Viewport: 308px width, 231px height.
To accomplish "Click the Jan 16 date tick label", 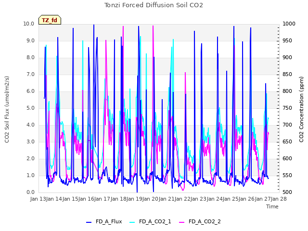I will (x=87, y=199).
